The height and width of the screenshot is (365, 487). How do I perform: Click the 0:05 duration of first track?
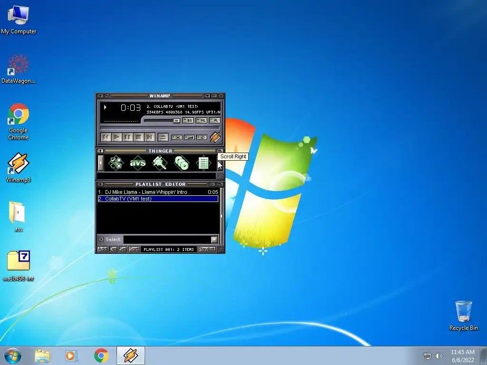pyautogui.click(x=213, y=192)
